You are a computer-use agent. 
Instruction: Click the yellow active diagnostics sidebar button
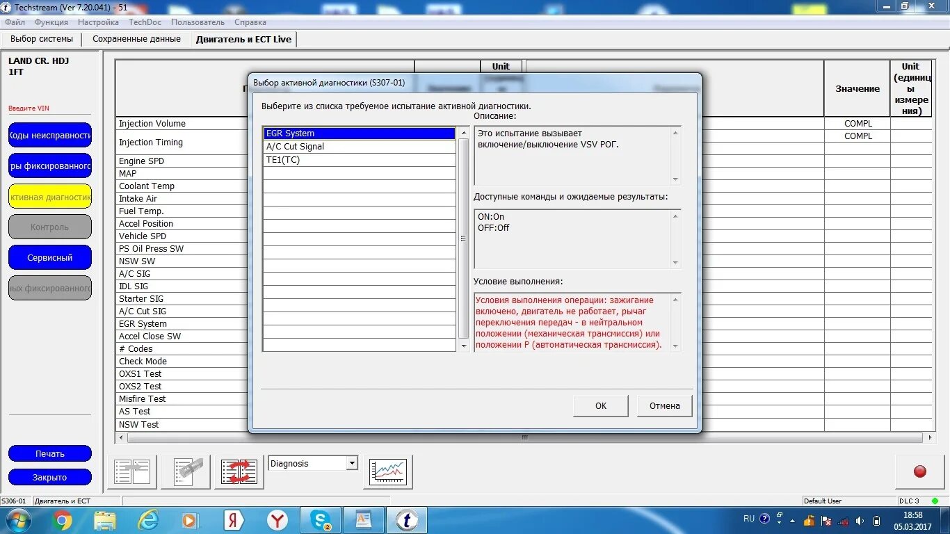point(50,196)
